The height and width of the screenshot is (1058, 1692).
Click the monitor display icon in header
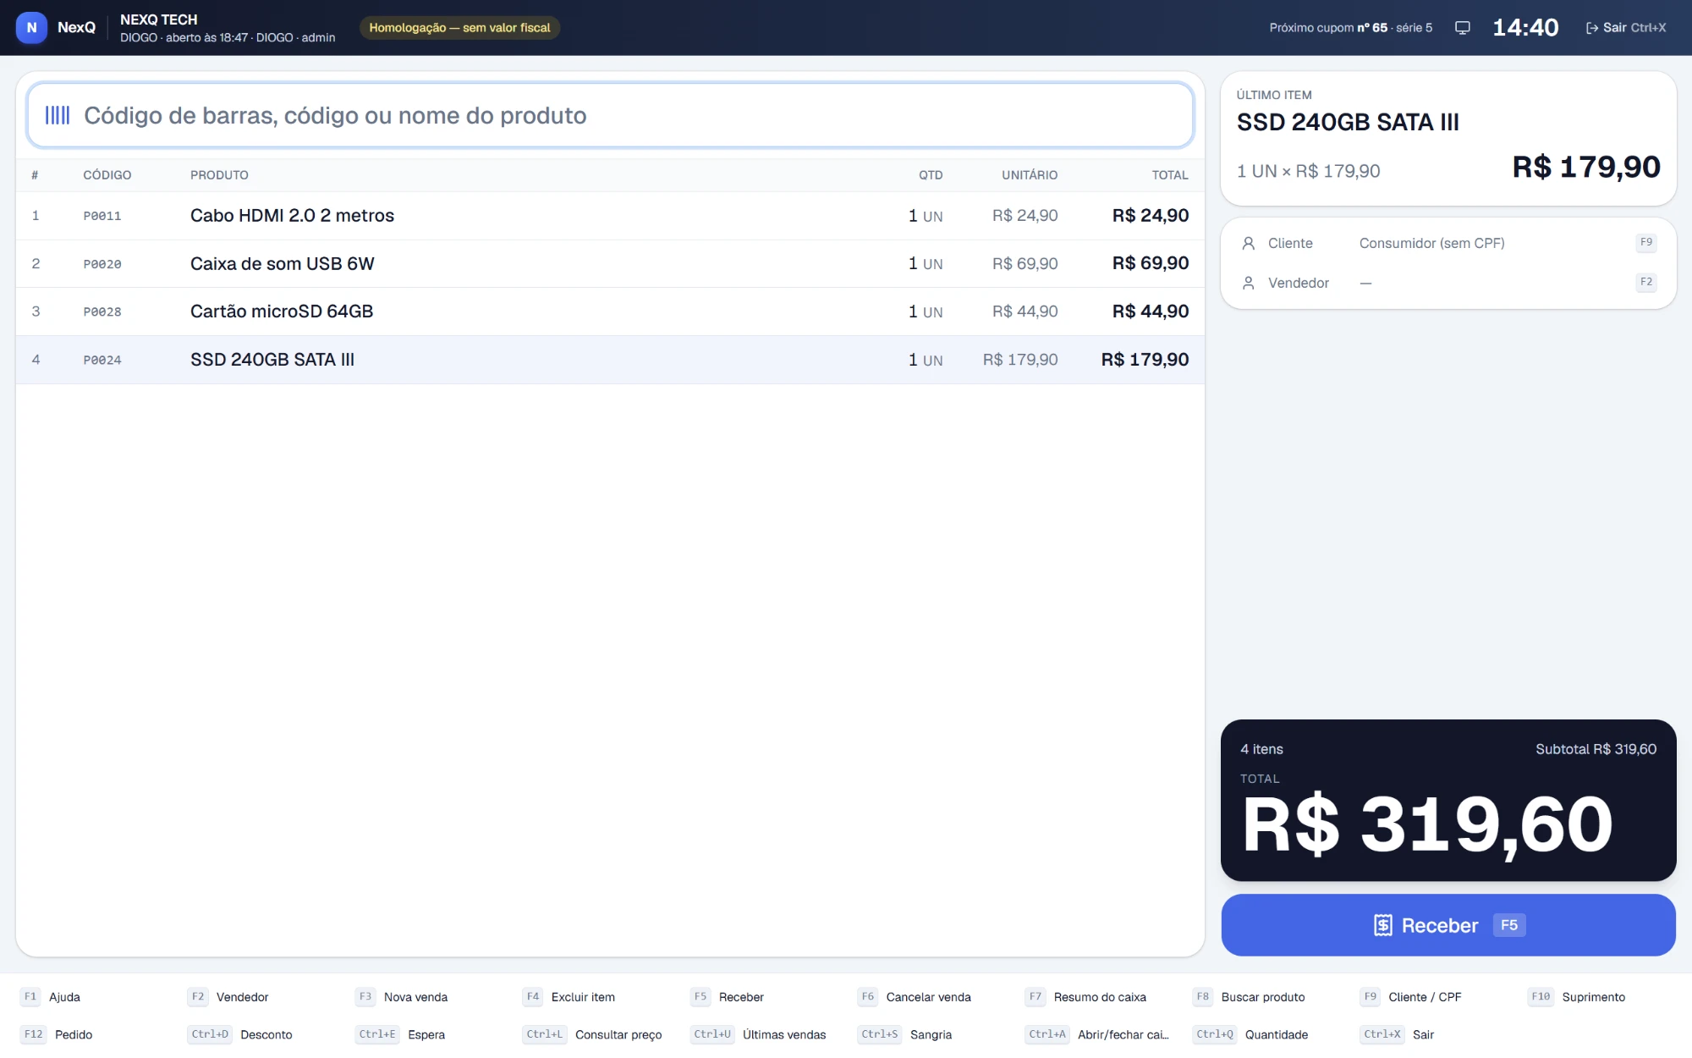pos(1462,28)
